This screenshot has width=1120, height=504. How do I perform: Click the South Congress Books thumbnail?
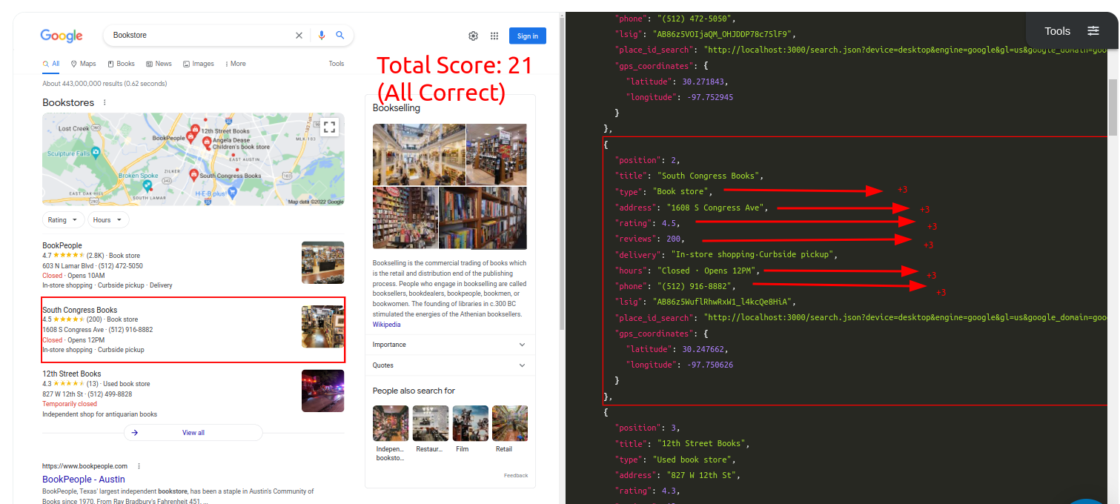(x=322, y=327)
